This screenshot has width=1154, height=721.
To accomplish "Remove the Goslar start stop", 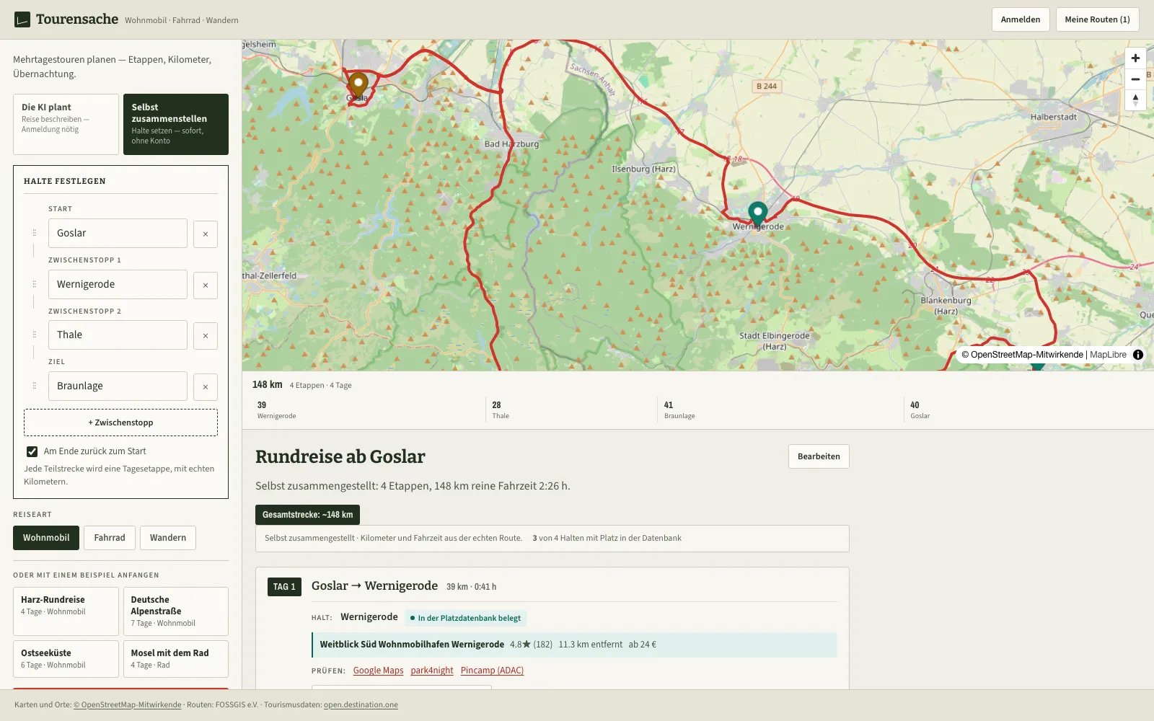I will pyautogui.click(x=206, y=234).
